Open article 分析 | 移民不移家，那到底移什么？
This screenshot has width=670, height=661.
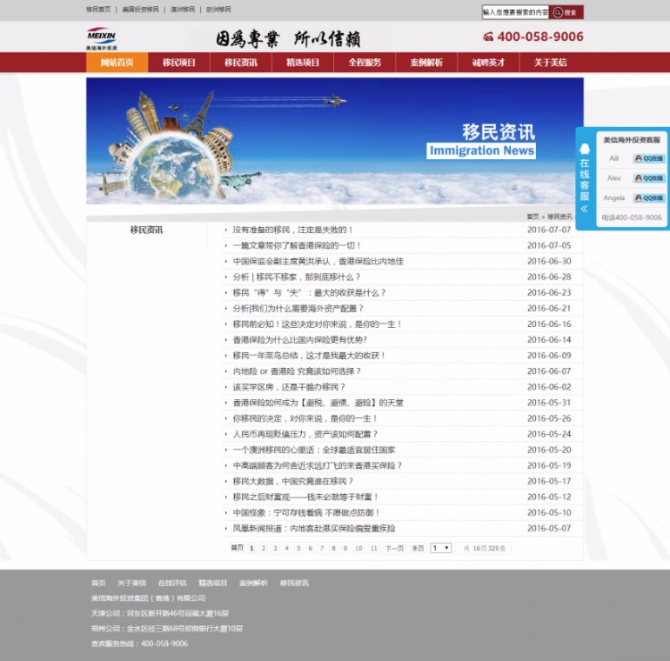(x=297, y=277)
